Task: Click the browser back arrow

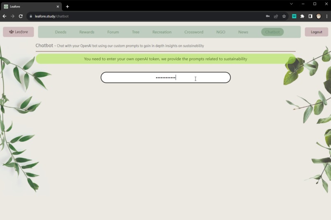Action: tap(5, 16)
